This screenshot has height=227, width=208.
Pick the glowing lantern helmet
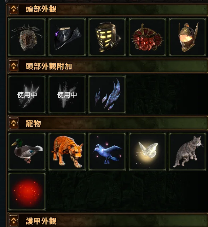[x=107, y=37]
